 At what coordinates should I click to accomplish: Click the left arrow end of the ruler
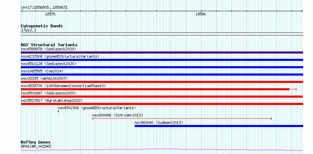click(x=22, y=11)
